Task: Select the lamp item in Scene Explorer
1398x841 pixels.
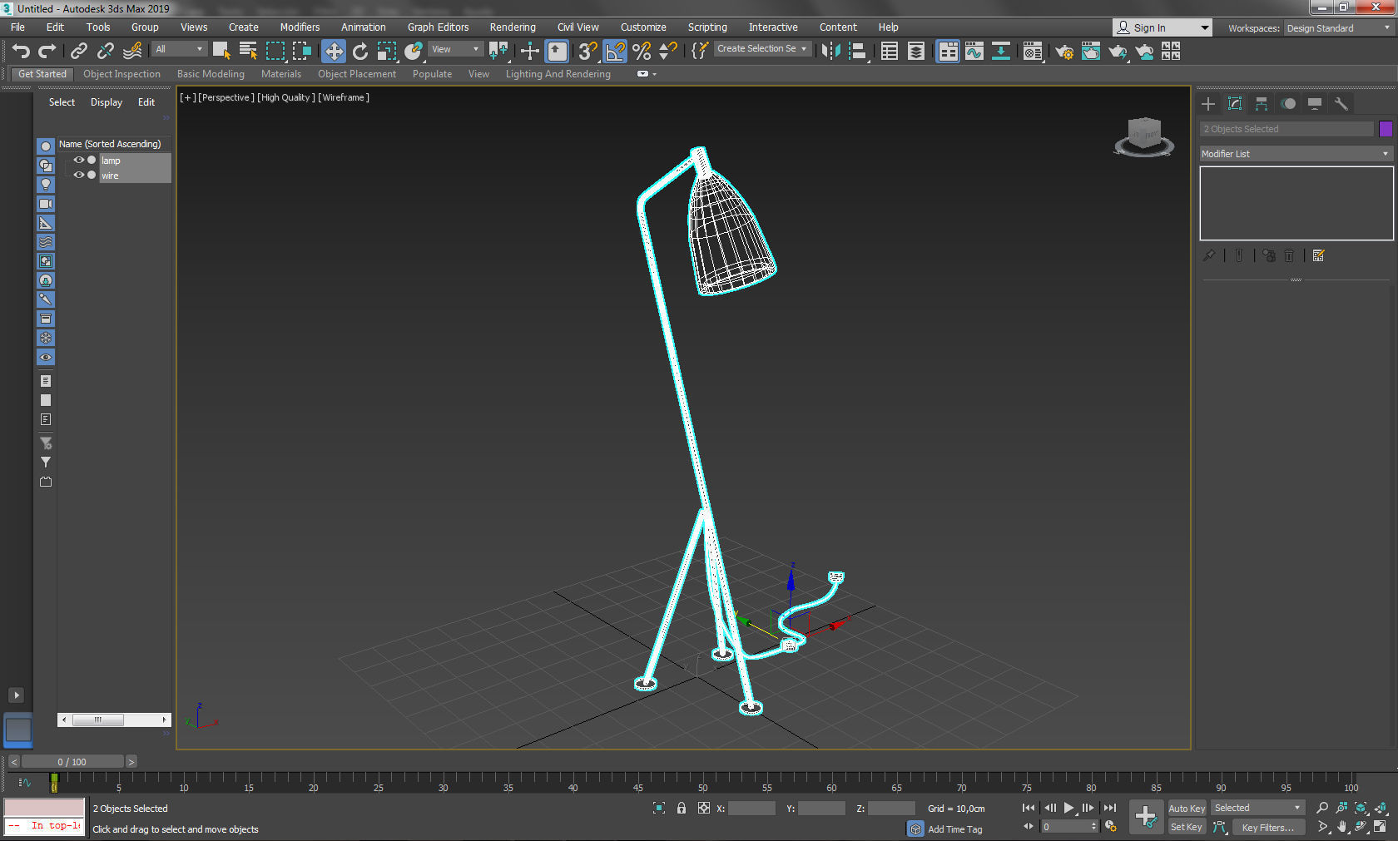Action: [x=111, y=161]
